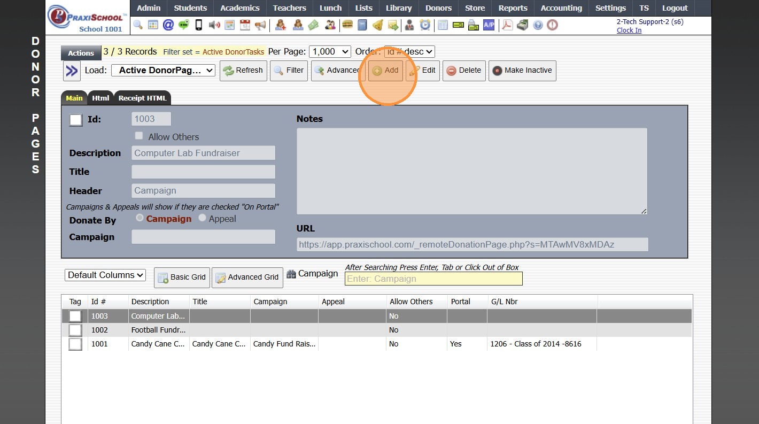Follow the Clock In link
The image size is (759, 424).
click(629, 30)
